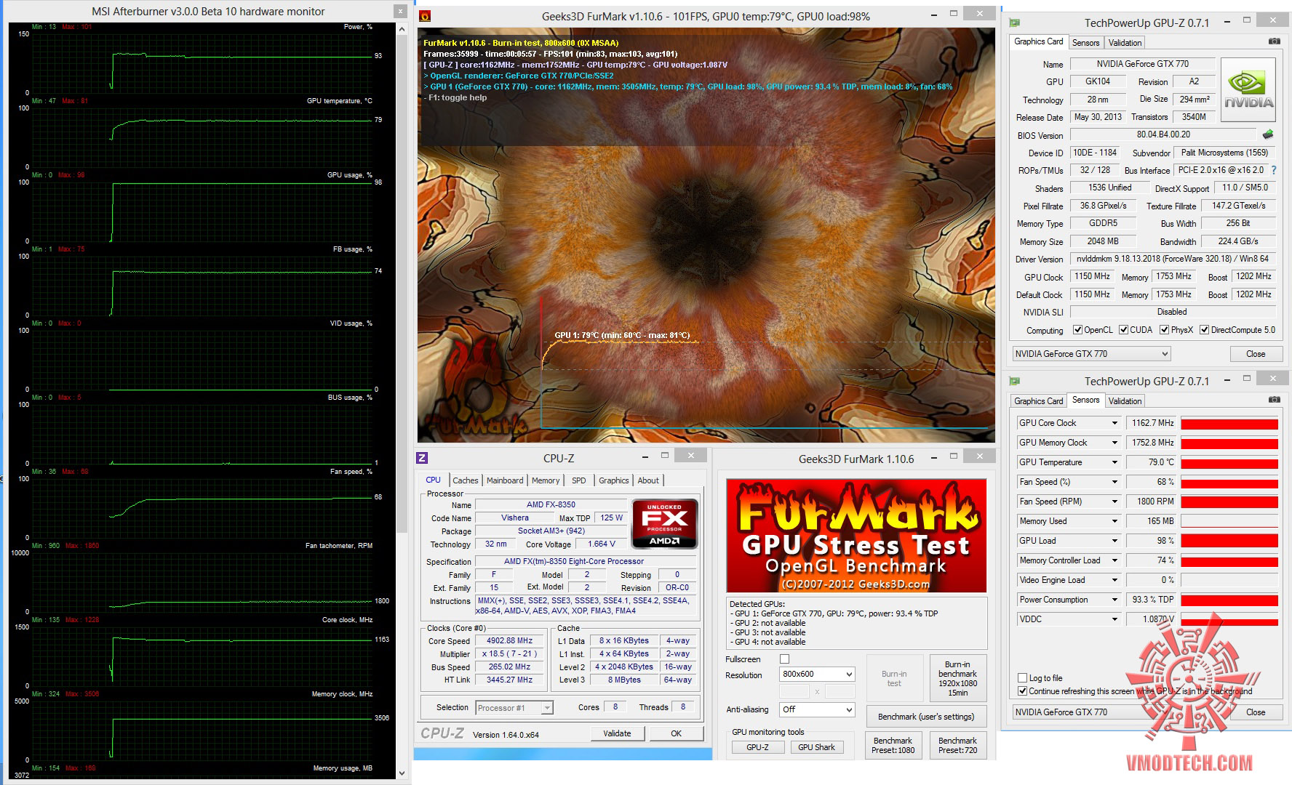
Task: Click Close in the GPU-Z Graphics Card window
Action: 1256,354
